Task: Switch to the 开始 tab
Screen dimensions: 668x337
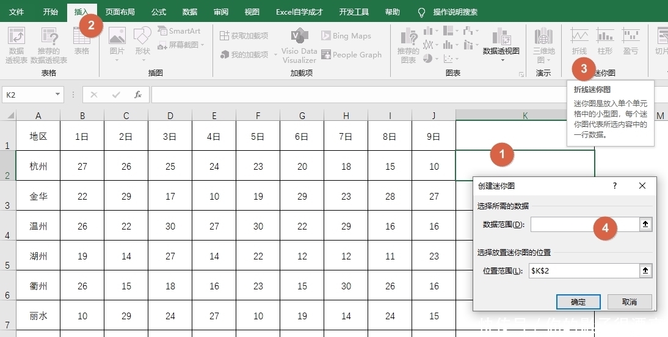Action: (50, 12)
